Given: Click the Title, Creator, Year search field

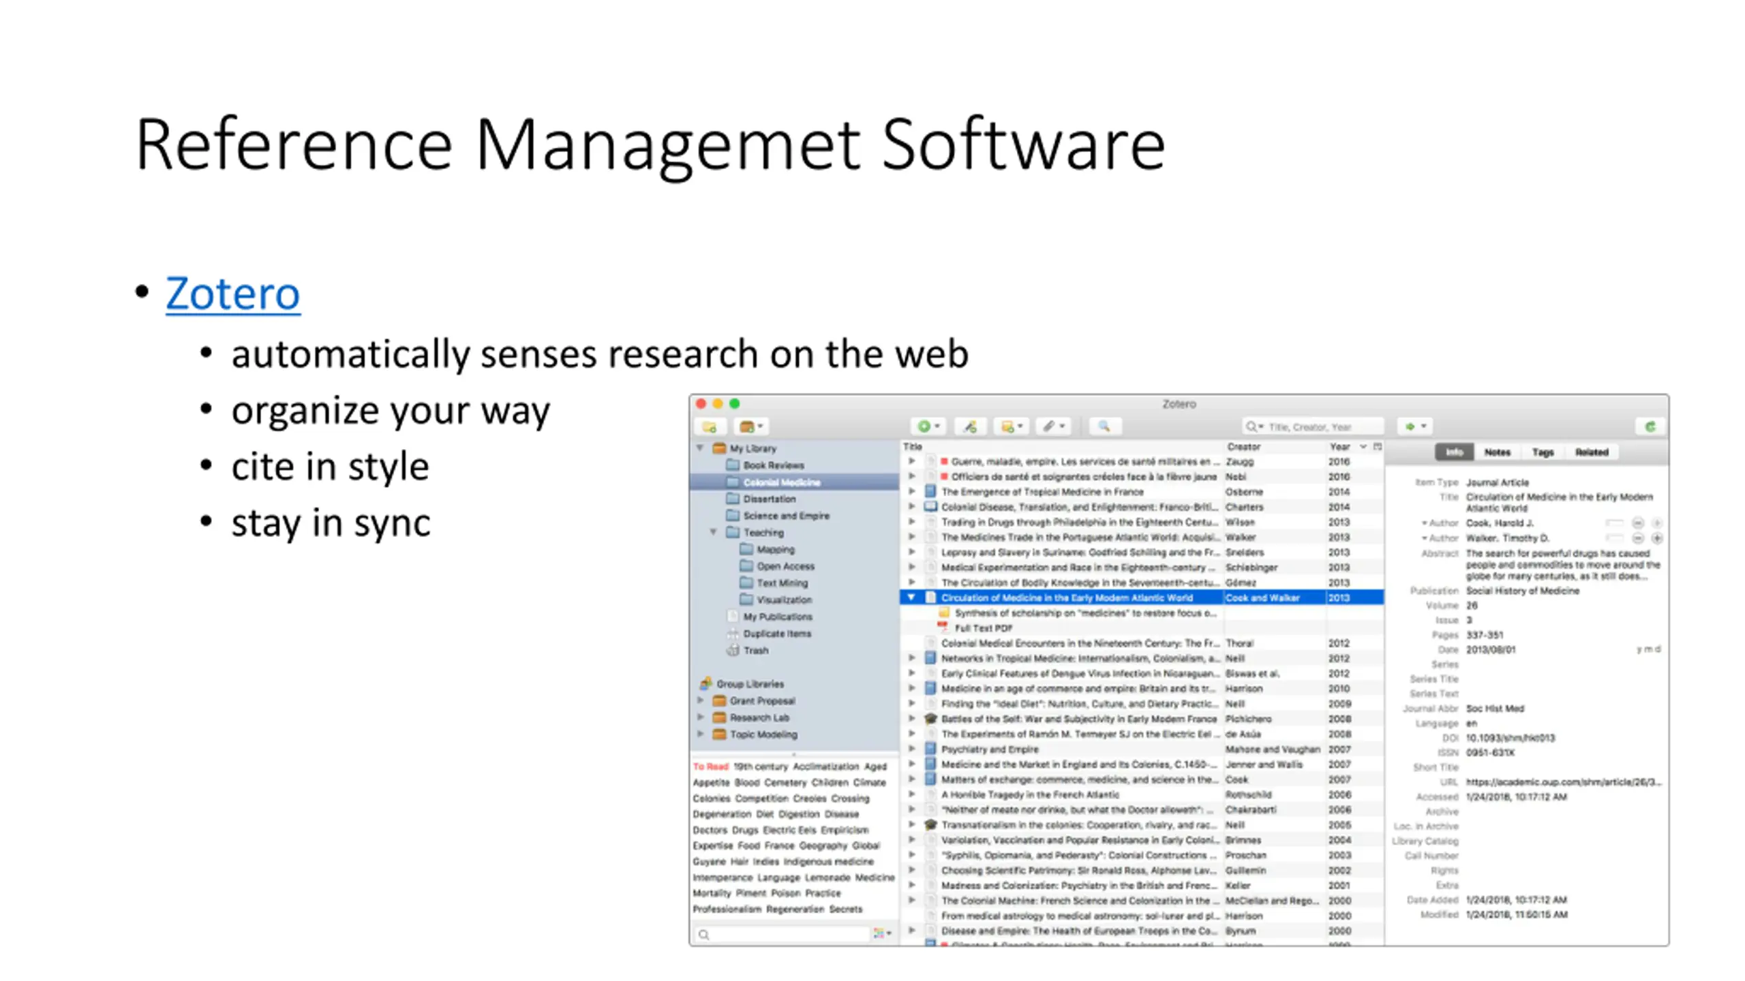Looking at the screenshot, I should coord(1319,427).
